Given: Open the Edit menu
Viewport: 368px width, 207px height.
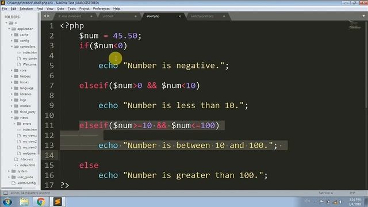Looking at the screenshot, I should [13, 9].
